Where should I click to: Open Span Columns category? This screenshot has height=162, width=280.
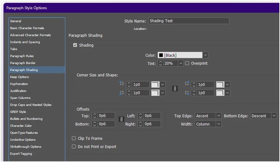pos(37,98)
